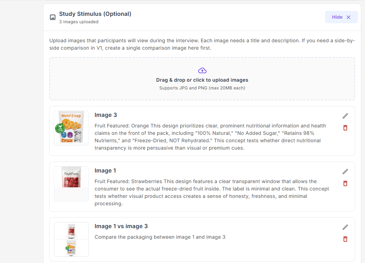
Task: Edit Image 3 using the pencil icon
Action: click(x=345, y=116)
